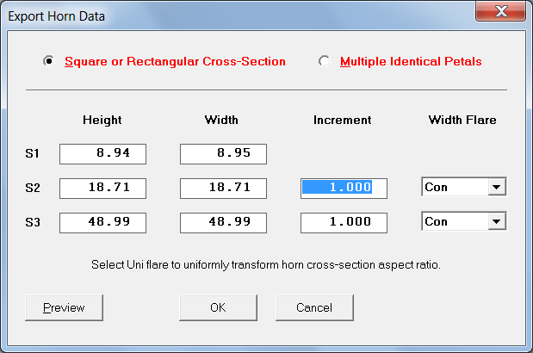Image resolution: width=533 pixels, height=353 pixels.
Task: Click the S3 Height field showing 48.99
Action: tap(103, 223)
